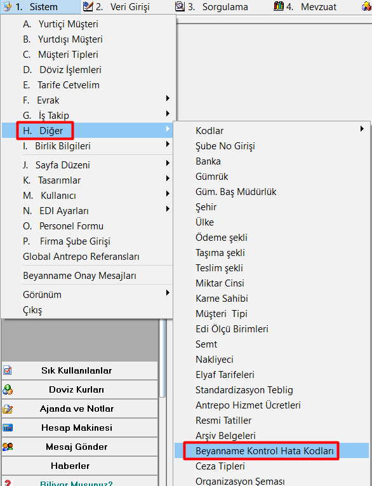Click the Veri Girişi pencil icon
The image size is (372, 486).
(88, 6)
